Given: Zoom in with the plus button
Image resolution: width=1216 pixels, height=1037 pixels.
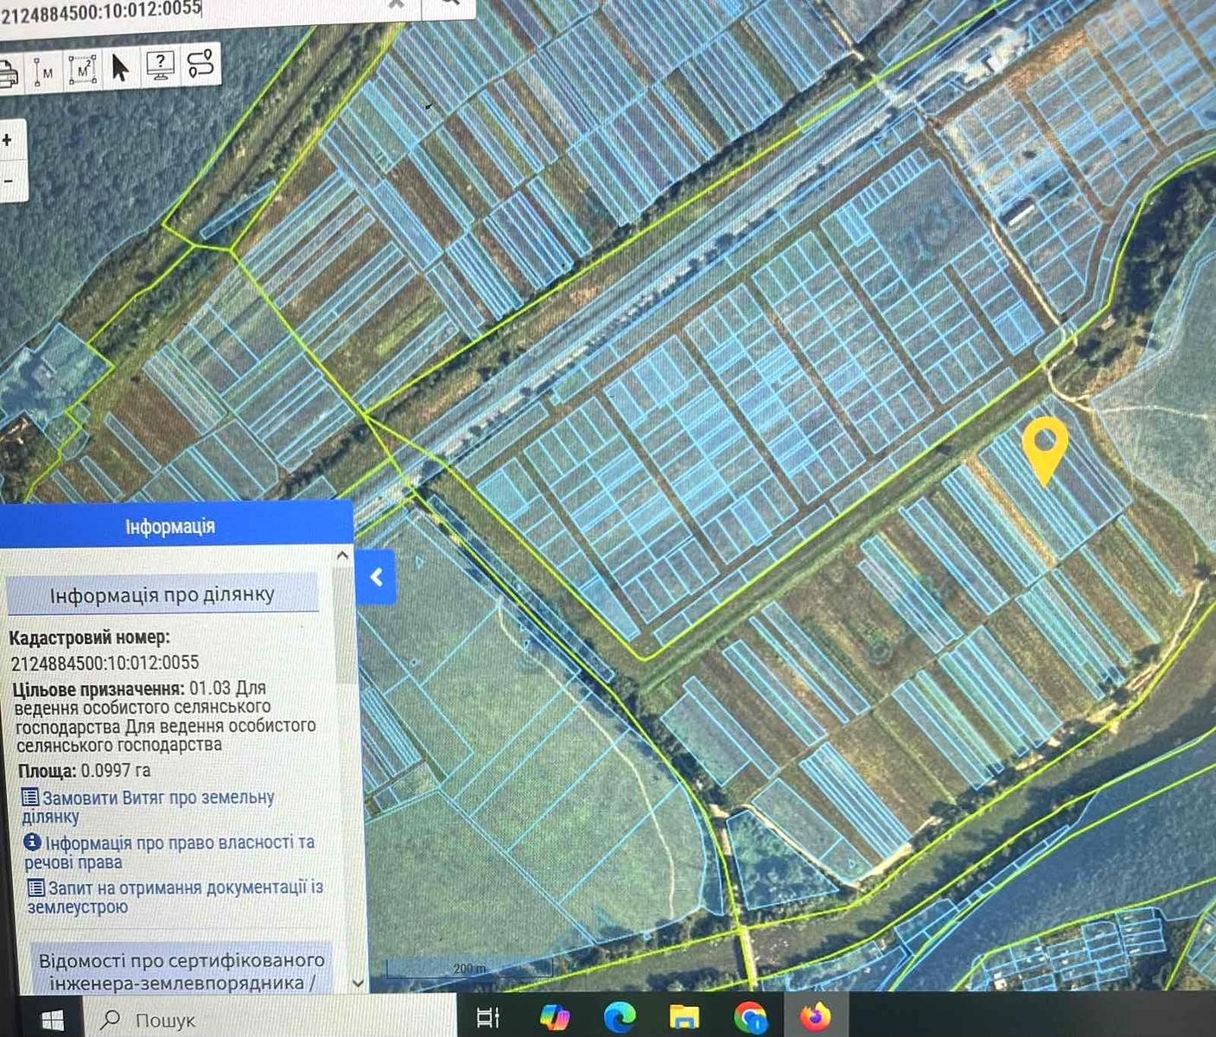Looking at the screenshot, I should tap(8, 140).
